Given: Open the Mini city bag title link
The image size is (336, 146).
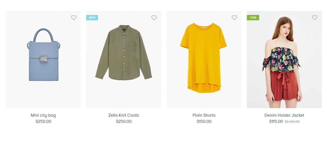Looking at the screenshot, I should pos(43,115).
